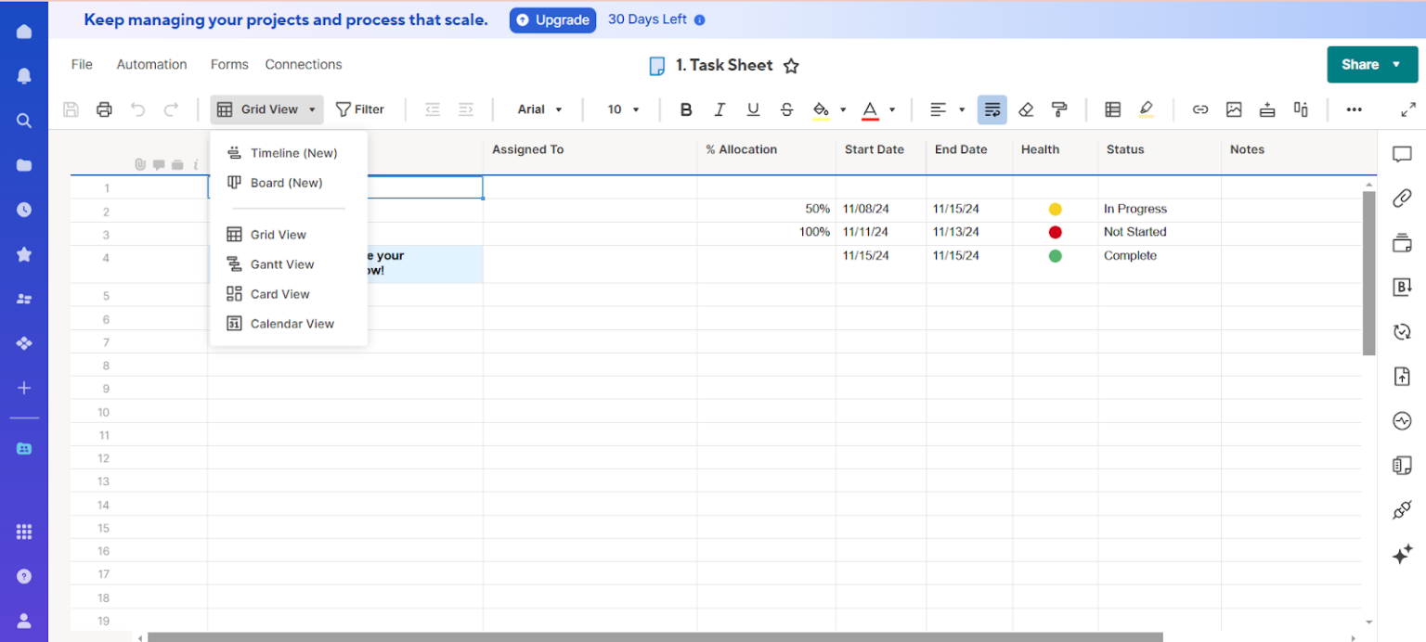Select the Format Painter icon
The image size is (1426, 642).
tap(1059, 109)
